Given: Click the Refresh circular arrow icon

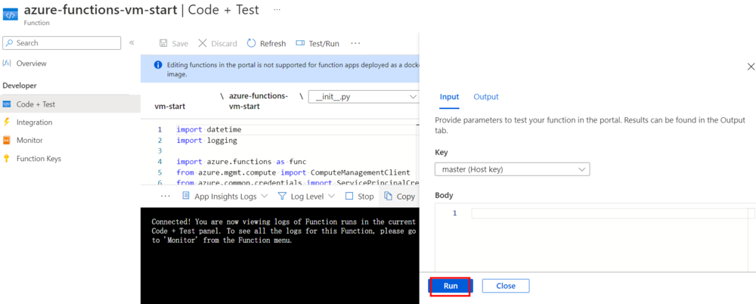Looking at the screenshot, I should coord(251,43).
